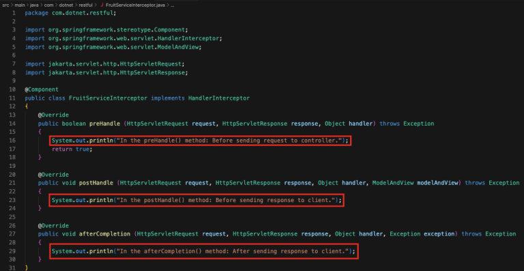The width and height of the screenshot is (524, 271).
Task: Click HandlerInterceptor after the implements keyword
Action: 219,98
